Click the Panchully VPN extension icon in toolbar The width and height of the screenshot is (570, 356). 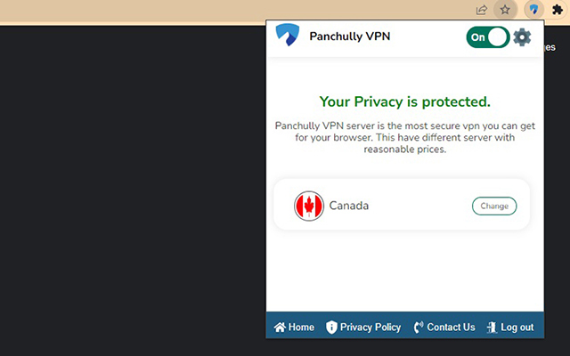click(533, 10)
